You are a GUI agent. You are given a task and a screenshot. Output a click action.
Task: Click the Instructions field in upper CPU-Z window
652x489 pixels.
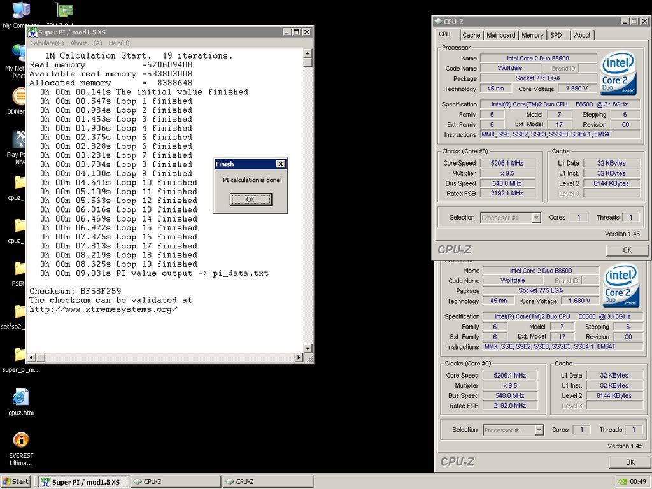560,134
